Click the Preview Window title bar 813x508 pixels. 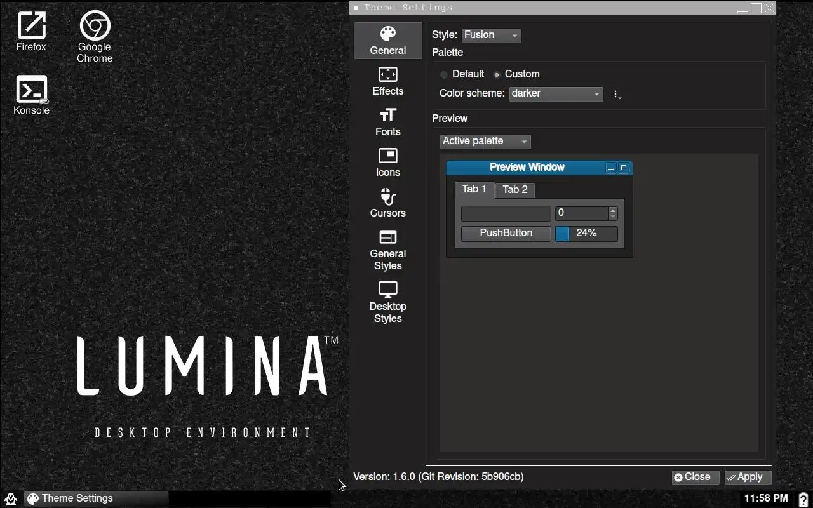527,168
